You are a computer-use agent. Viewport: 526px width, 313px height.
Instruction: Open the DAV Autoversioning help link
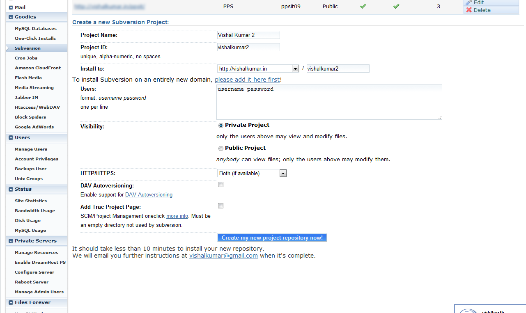coord(149,195)
